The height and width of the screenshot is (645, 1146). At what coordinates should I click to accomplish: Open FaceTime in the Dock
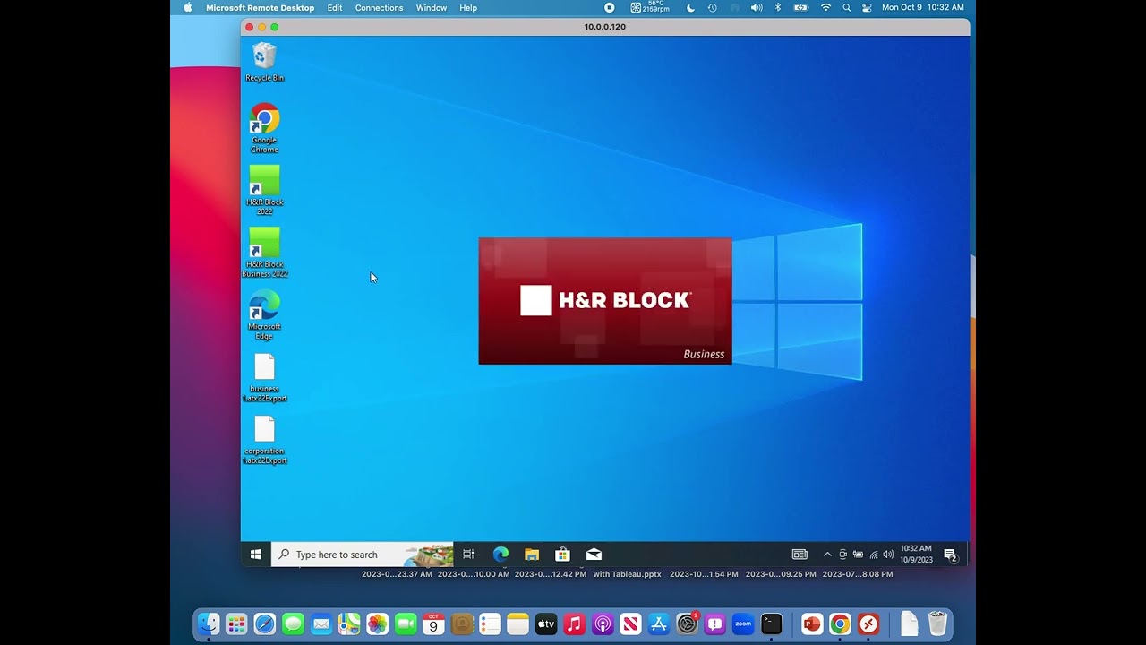[x=406, y=623]
